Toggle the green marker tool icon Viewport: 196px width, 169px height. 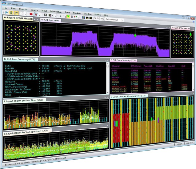pyautogui.click(x=68, y=15)
